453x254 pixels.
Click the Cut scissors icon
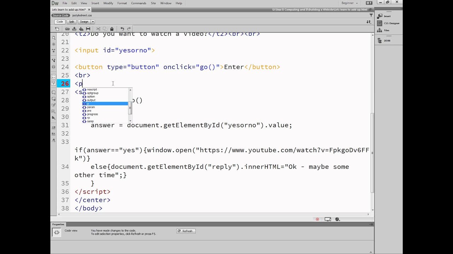(x=98, y=29)
